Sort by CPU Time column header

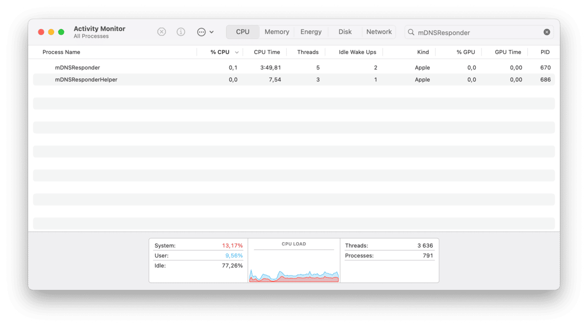[267, 52]
